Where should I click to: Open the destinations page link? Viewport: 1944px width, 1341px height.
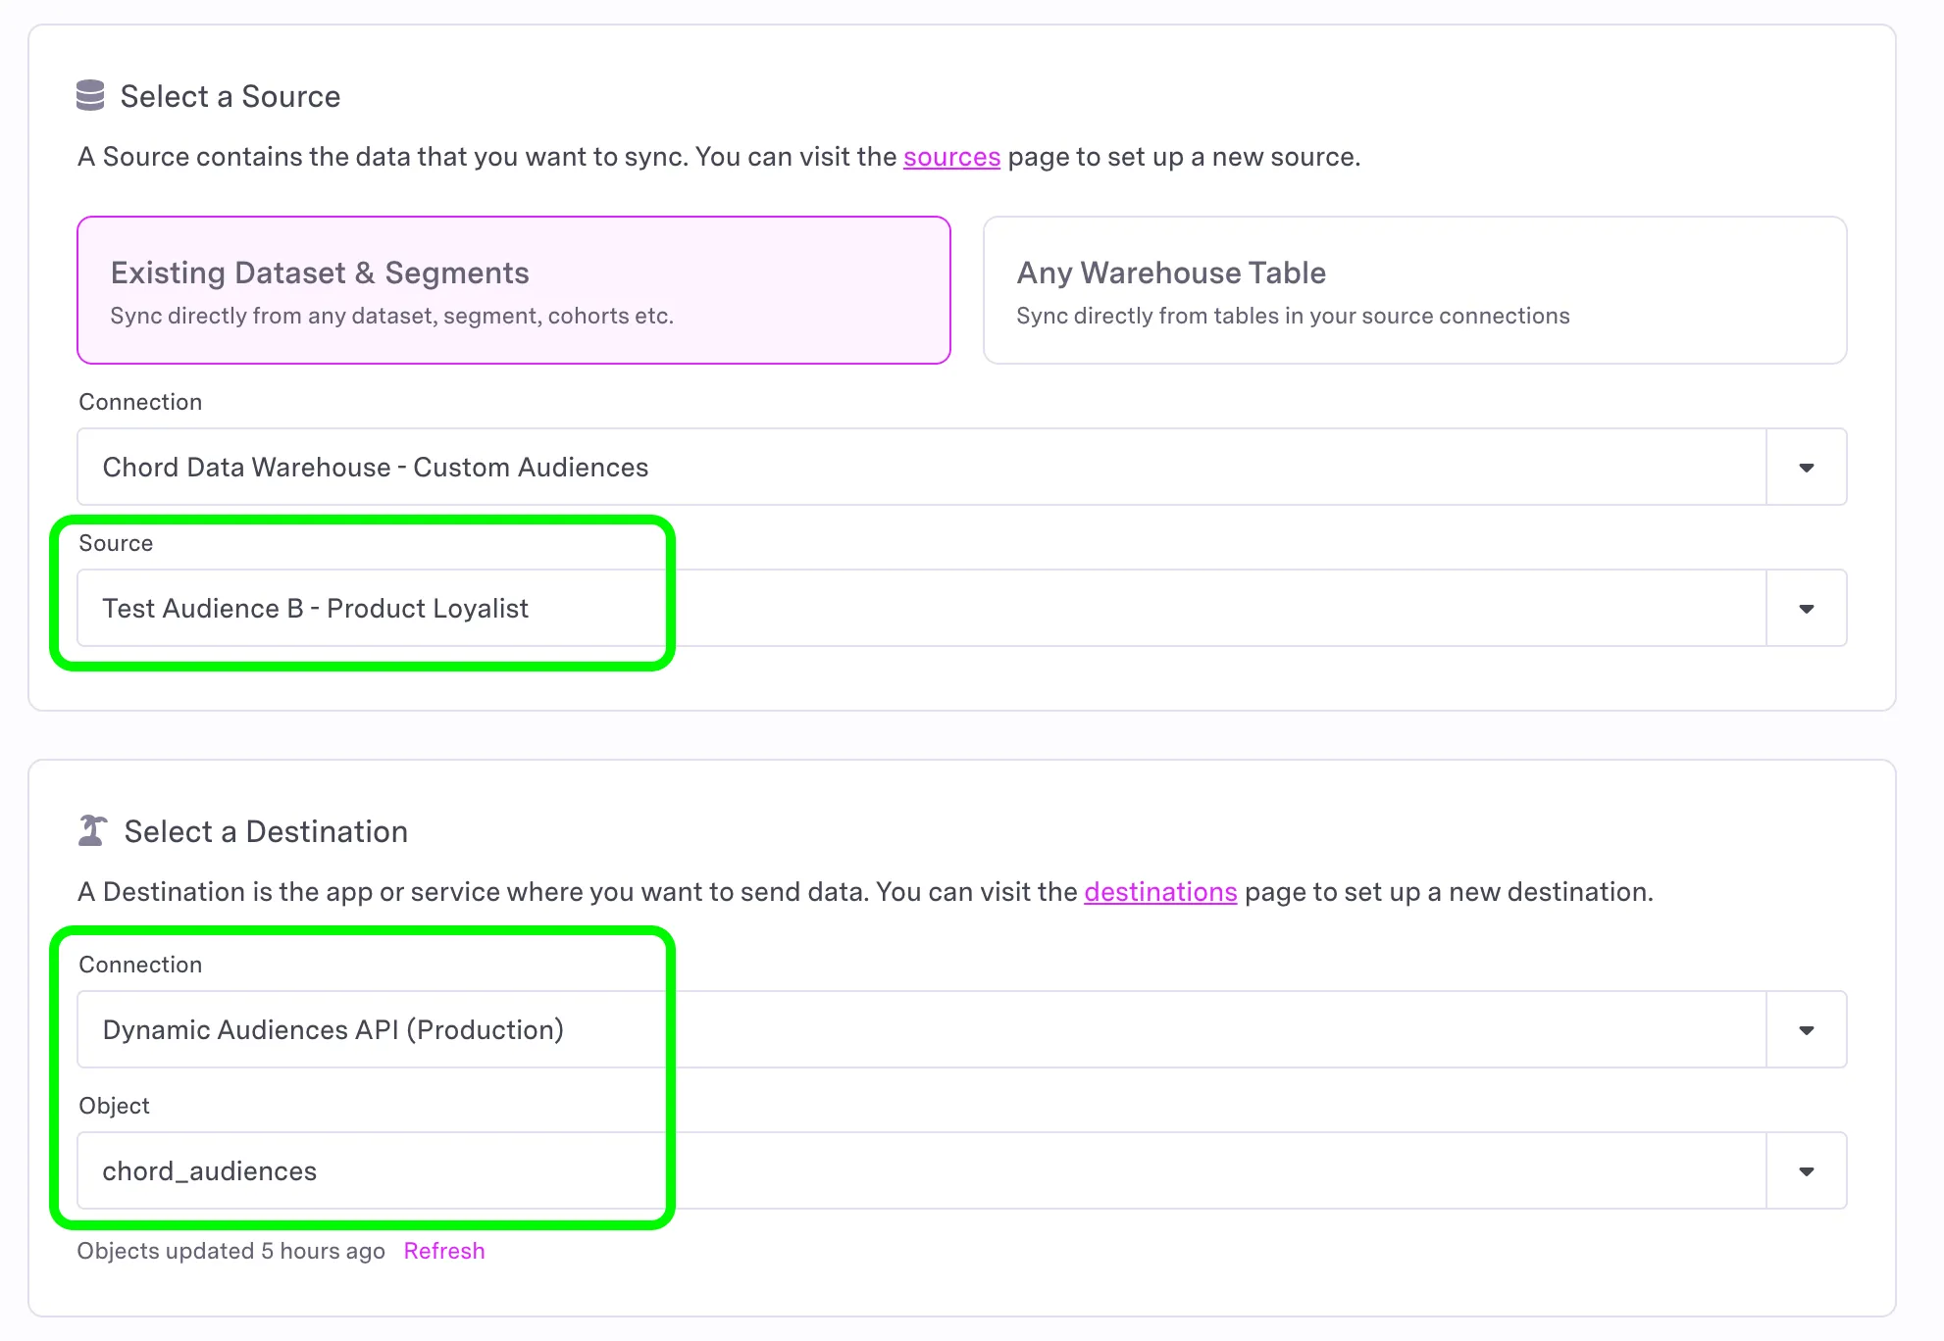point(1160,892)
